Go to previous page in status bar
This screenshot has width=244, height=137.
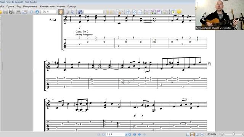coord(103,134)
